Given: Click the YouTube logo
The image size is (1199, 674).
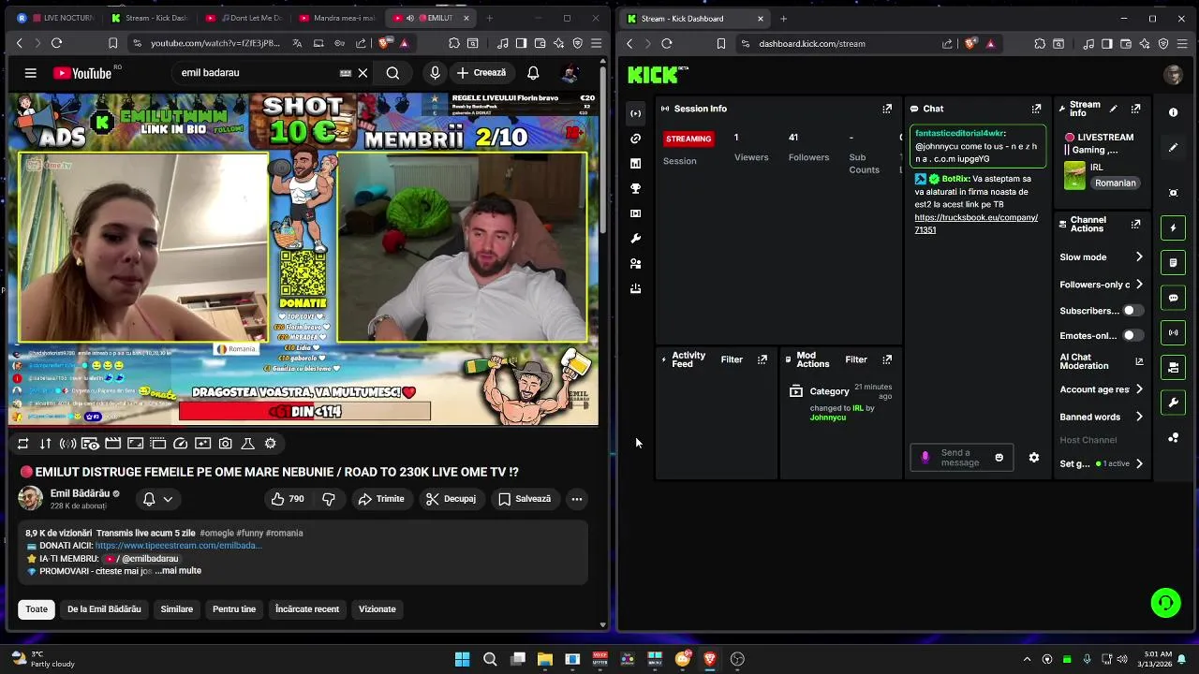Looking at the screenshot, I should click(x=82, y=73).
